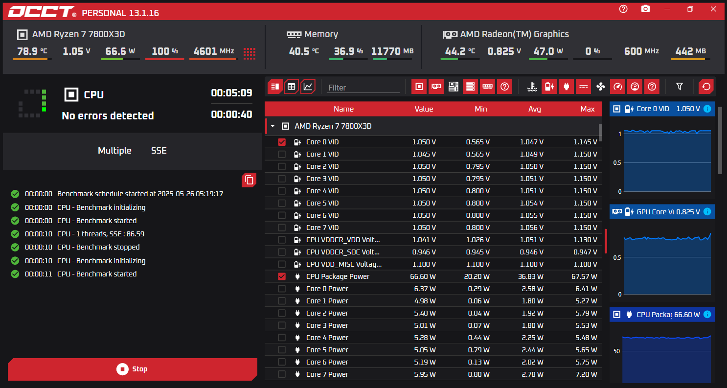Click the 00:05:09 elapsed timer
Screen dimensions: 727x388
pos(231,93)
